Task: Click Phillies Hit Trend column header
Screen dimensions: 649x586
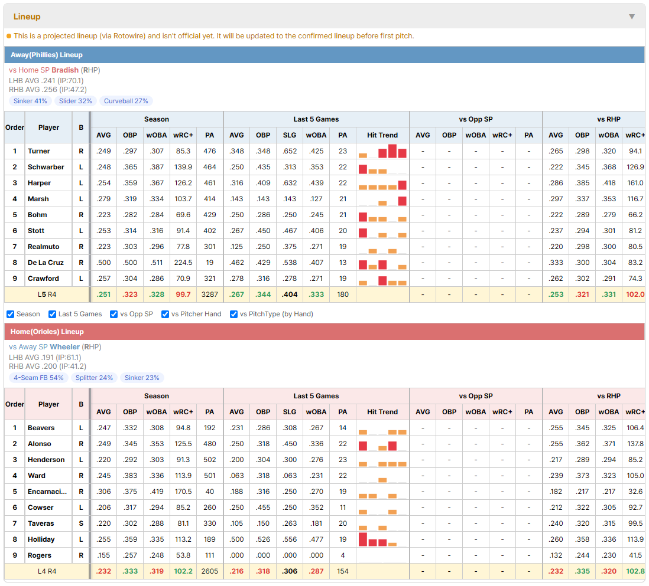Action: click(x=382, y=135)
